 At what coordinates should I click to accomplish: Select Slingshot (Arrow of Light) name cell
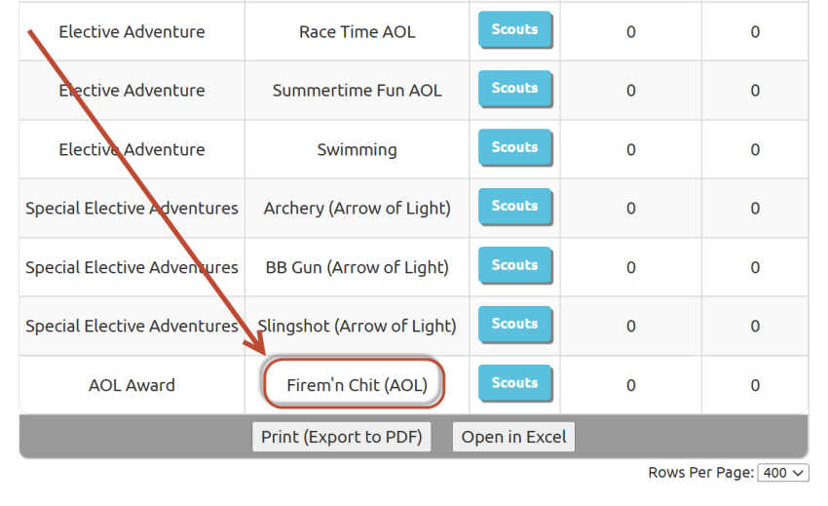(x=357, y=327)
